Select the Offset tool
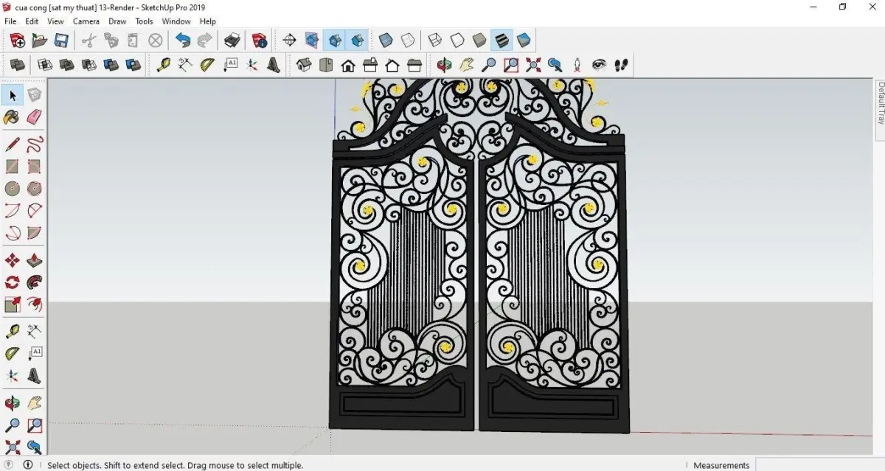Image resolution: width=885 pixels, height=471 pixels. point(35,304)
